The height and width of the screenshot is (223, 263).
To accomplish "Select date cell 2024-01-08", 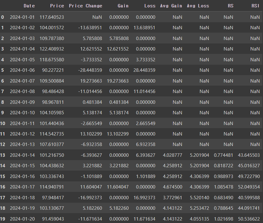I will pos(22,91).
